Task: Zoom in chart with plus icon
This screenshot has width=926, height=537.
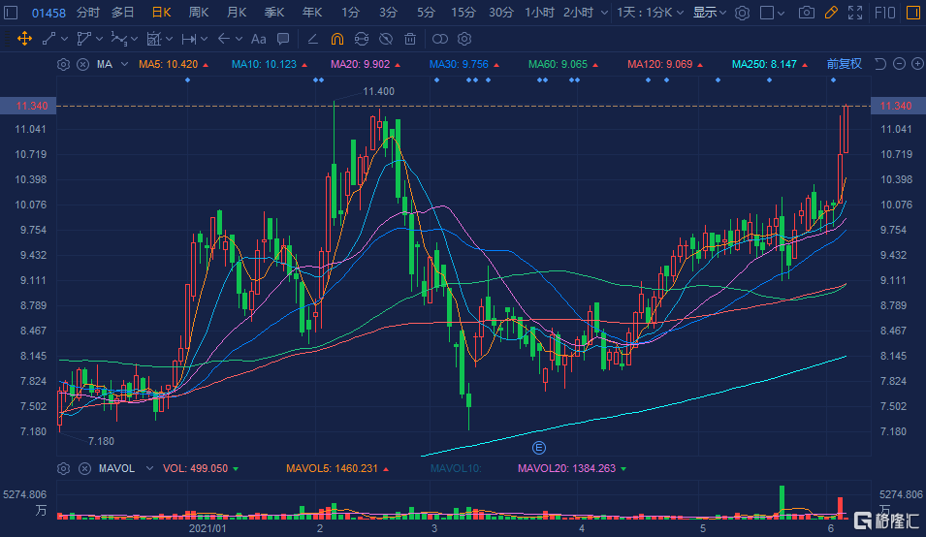Action: 916,64
